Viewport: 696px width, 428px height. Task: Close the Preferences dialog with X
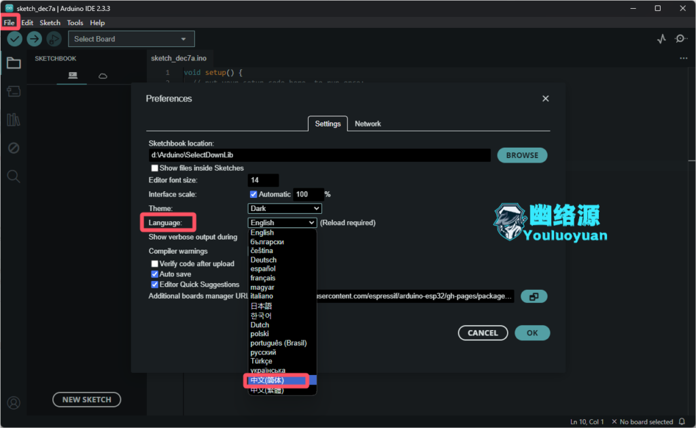click(546, 99)
